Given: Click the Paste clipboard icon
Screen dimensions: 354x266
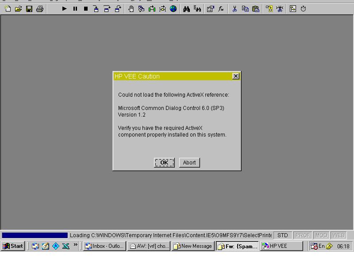Looking at the screenshot, I should [256, 9].
